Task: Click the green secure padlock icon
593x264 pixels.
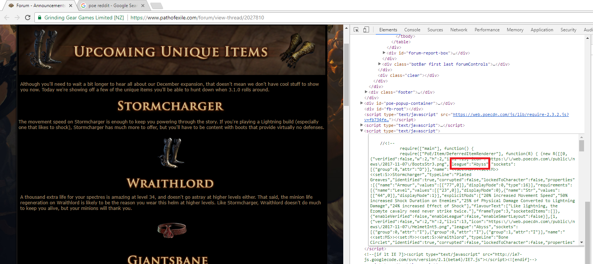Action: (40, 18)
